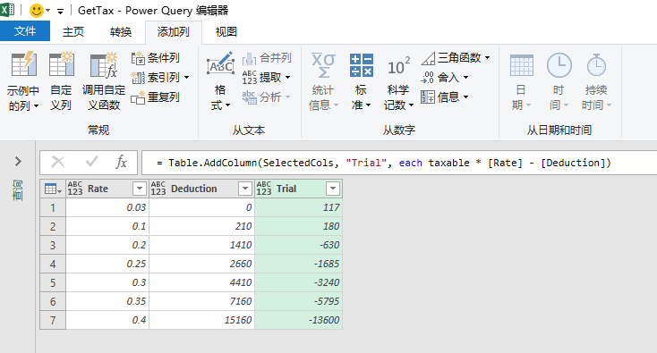Change Trial column data type icon

coord(264,189)
